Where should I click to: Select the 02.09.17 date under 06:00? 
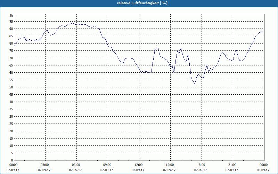tap(75, 170)
